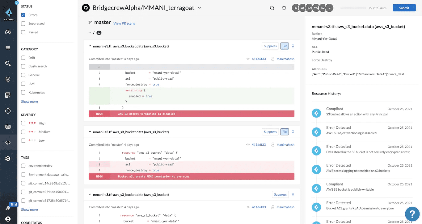
Task: Click the JJ user avatar
Action: point(295,8)
